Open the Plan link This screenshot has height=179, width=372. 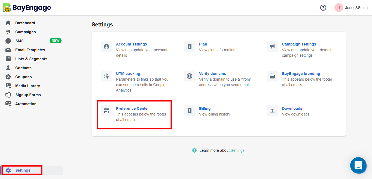tap(203, 44)
